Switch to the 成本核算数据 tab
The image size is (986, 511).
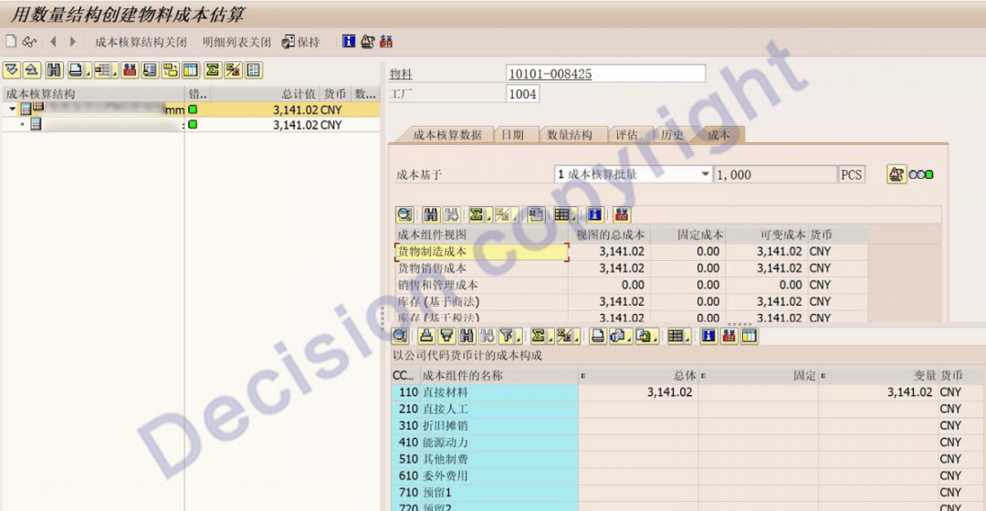coord(446,135)
